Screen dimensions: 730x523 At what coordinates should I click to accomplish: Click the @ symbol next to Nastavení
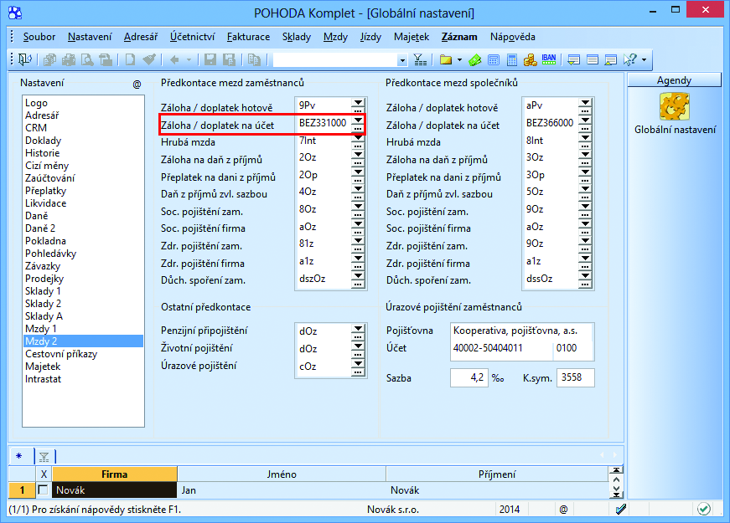[x=137, y=85]
